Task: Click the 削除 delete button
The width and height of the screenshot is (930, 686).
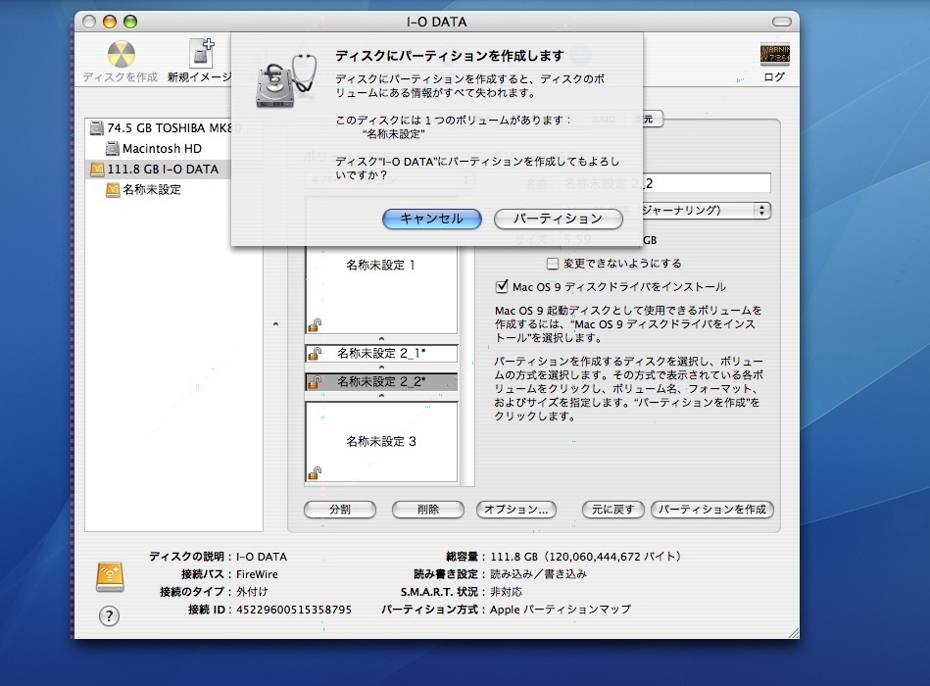Action: click(428, 510)
